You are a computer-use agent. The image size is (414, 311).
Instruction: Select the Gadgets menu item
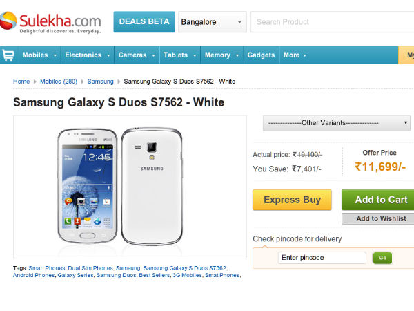pos(261,55)
